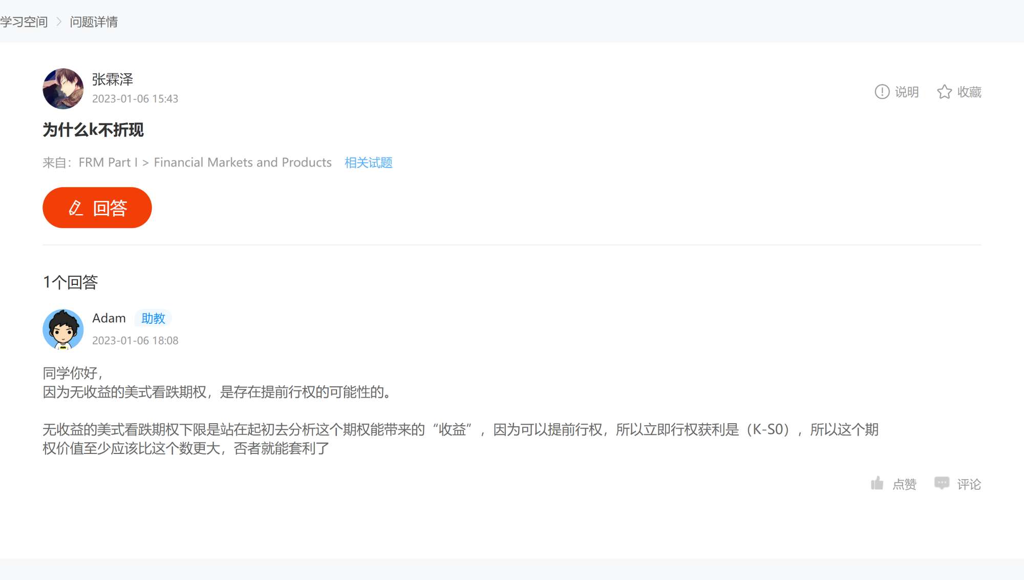The height and width of the screenshot is (580, 1024).
Task: Click username 张霖泽
Action: point(113,79)
